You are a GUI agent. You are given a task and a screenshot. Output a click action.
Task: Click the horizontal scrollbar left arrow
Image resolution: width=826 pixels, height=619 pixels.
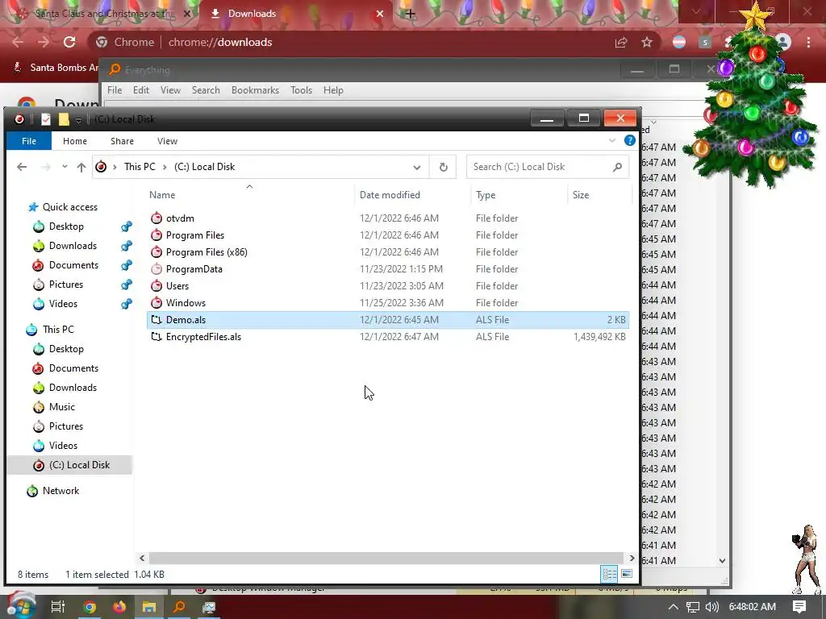(142, 558)
